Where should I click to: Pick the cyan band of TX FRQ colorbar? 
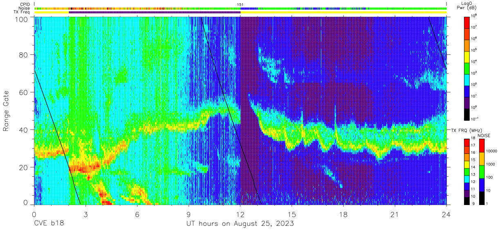pos(466,178)
